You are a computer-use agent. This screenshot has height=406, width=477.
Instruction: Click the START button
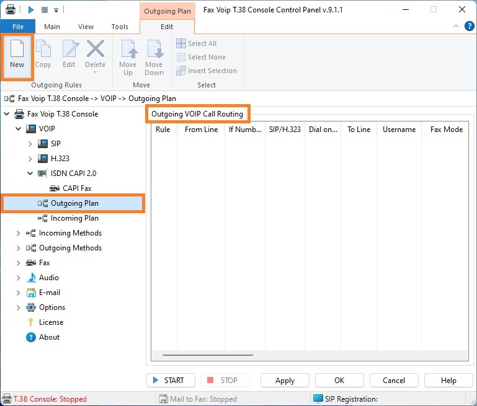171,381
